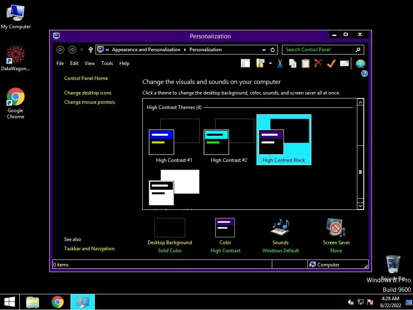Click the Rename toolbar icon
413x310 pixels.
point(344,63)
